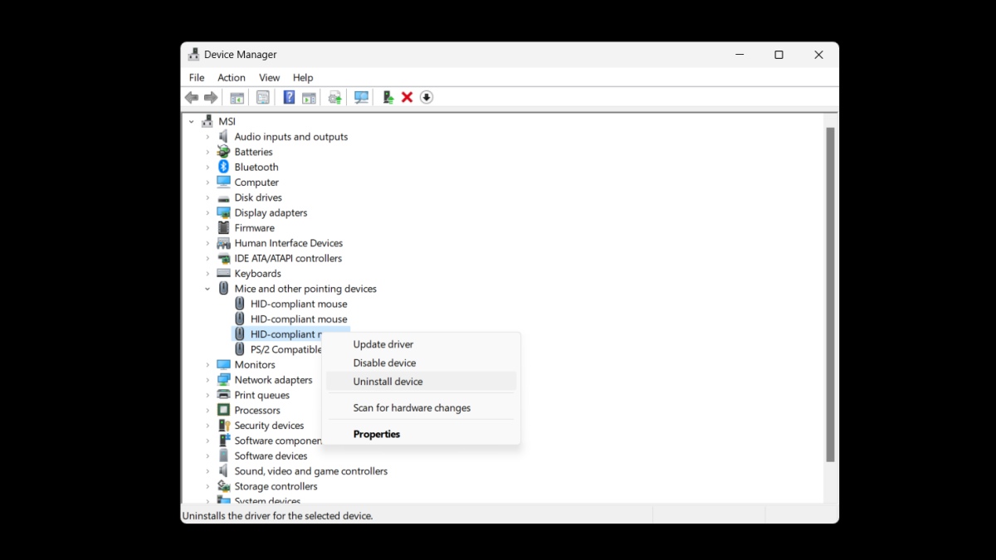Expand the Audio inputs and outputs node

[207, 137]
